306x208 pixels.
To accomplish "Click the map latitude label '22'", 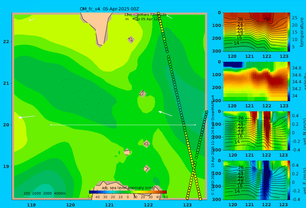I will pyautogui.click(x=6, y=42).
